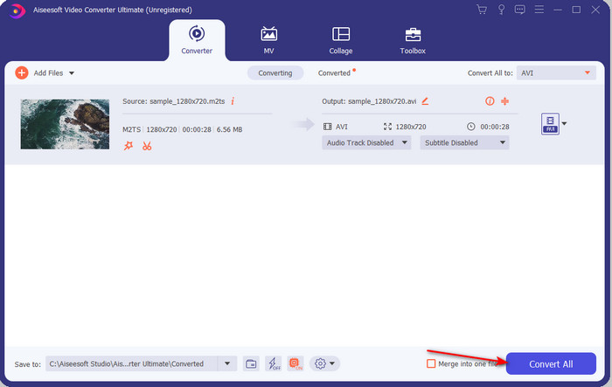The height and width of the screenshot is (387, 612).
Task: Expand the arrow beside AVI format icon
Action: (x=564, y=124)
